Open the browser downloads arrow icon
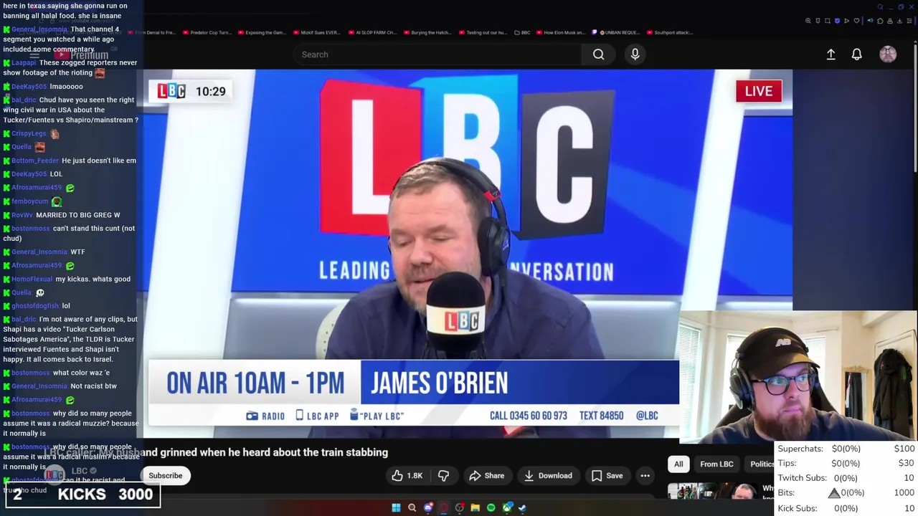Screen dimensions: 918x516 tap(899, 21)
